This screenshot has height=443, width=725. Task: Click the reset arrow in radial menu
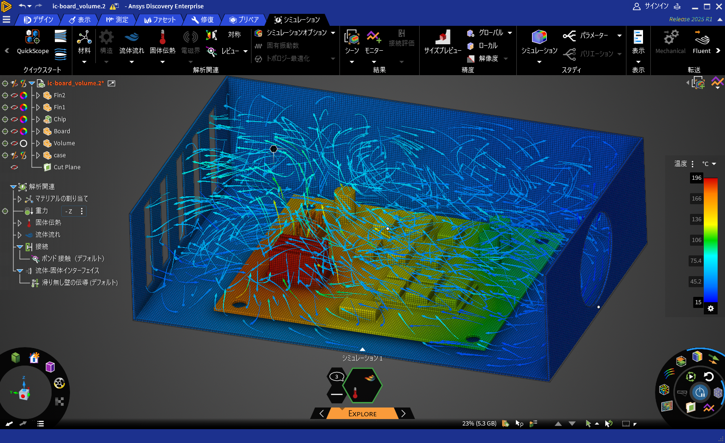pos(709,377)
